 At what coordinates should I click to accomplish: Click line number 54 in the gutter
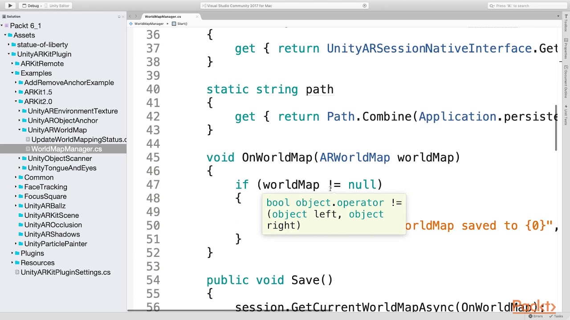[x=153, y=280]
